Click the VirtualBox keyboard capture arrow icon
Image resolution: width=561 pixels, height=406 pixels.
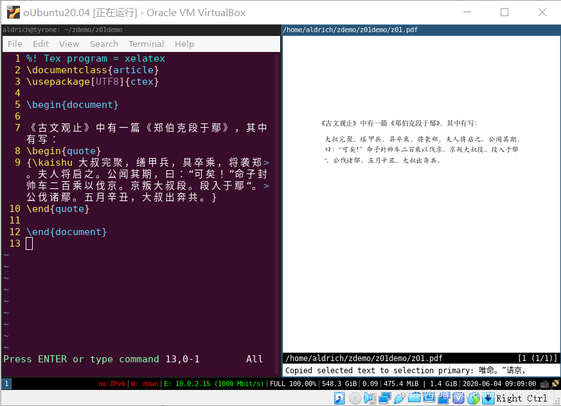(x=488, y=398)
